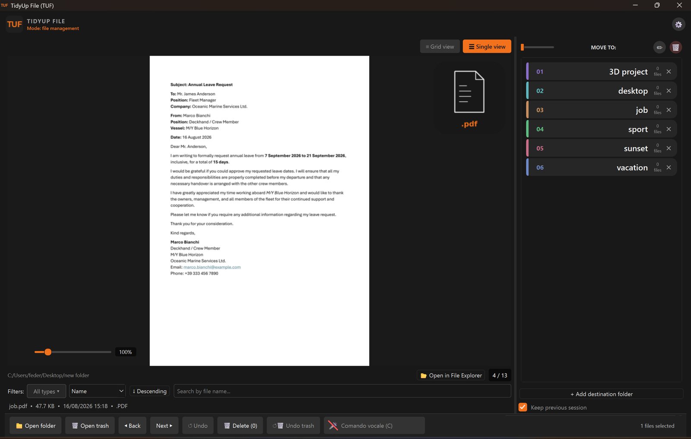Open the settings gear icon

pyautogui.click(x=678, y=24)
